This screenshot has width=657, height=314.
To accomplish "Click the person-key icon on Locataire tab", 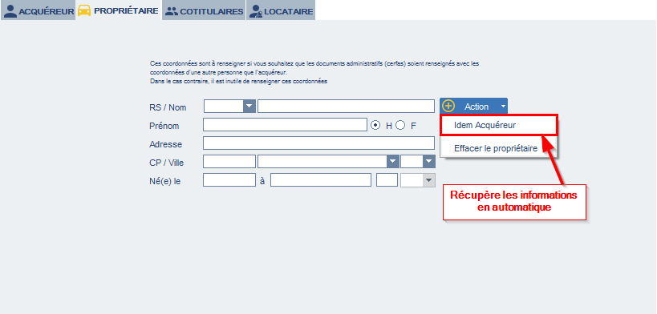I will pos(256,12).
